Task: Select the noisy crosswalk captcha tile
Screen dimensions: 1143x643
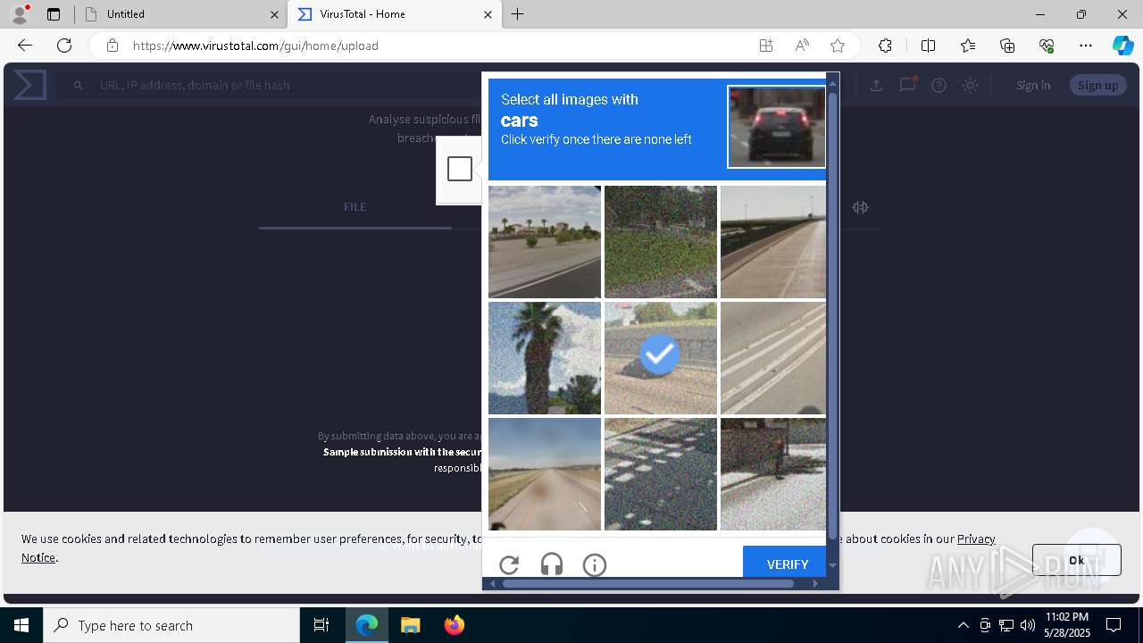Action: 661,474
